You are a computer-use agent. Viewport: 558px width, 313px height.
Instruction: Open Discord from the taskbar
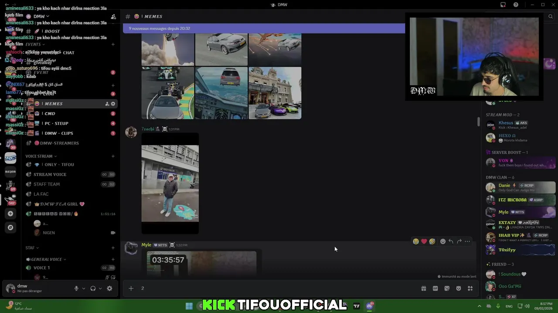[370, 306]
